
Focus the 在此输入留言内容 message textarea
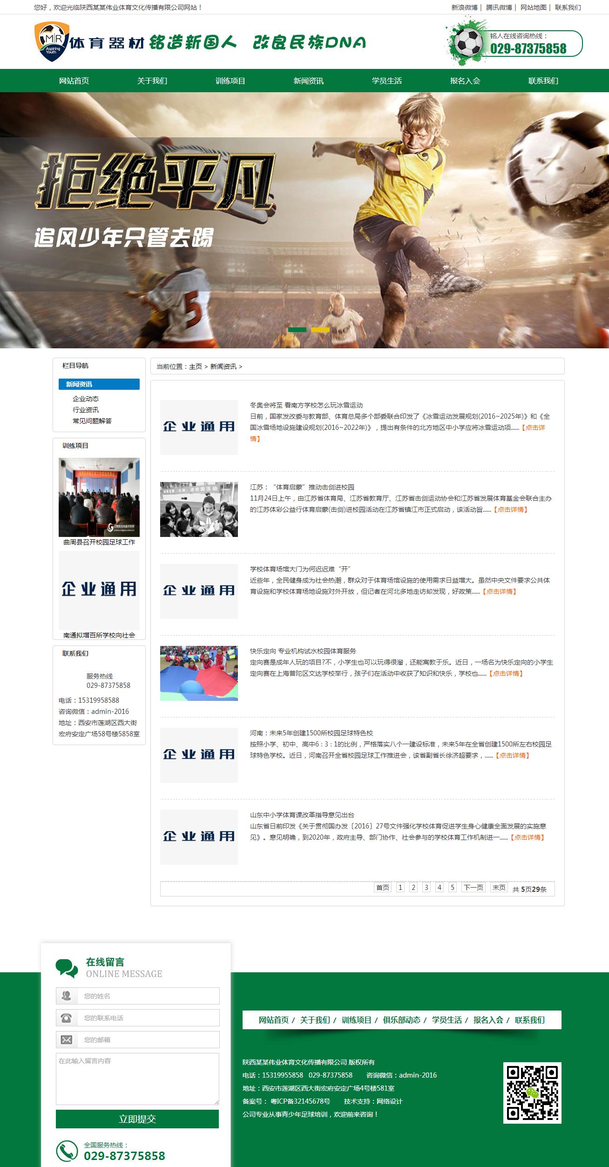click(x=137, y=1079)
